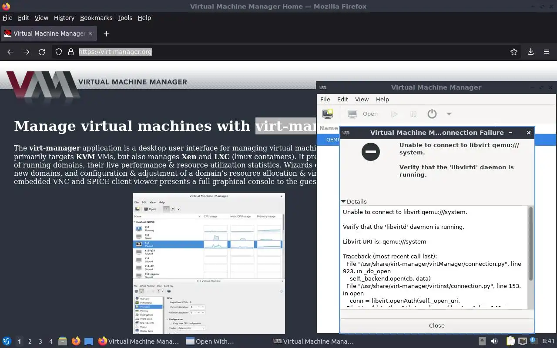Image resolution: width=557 pixels, height=348 pixels.
Task: Click the Pause icon in VMM toolbar
Action: (413, 114)
